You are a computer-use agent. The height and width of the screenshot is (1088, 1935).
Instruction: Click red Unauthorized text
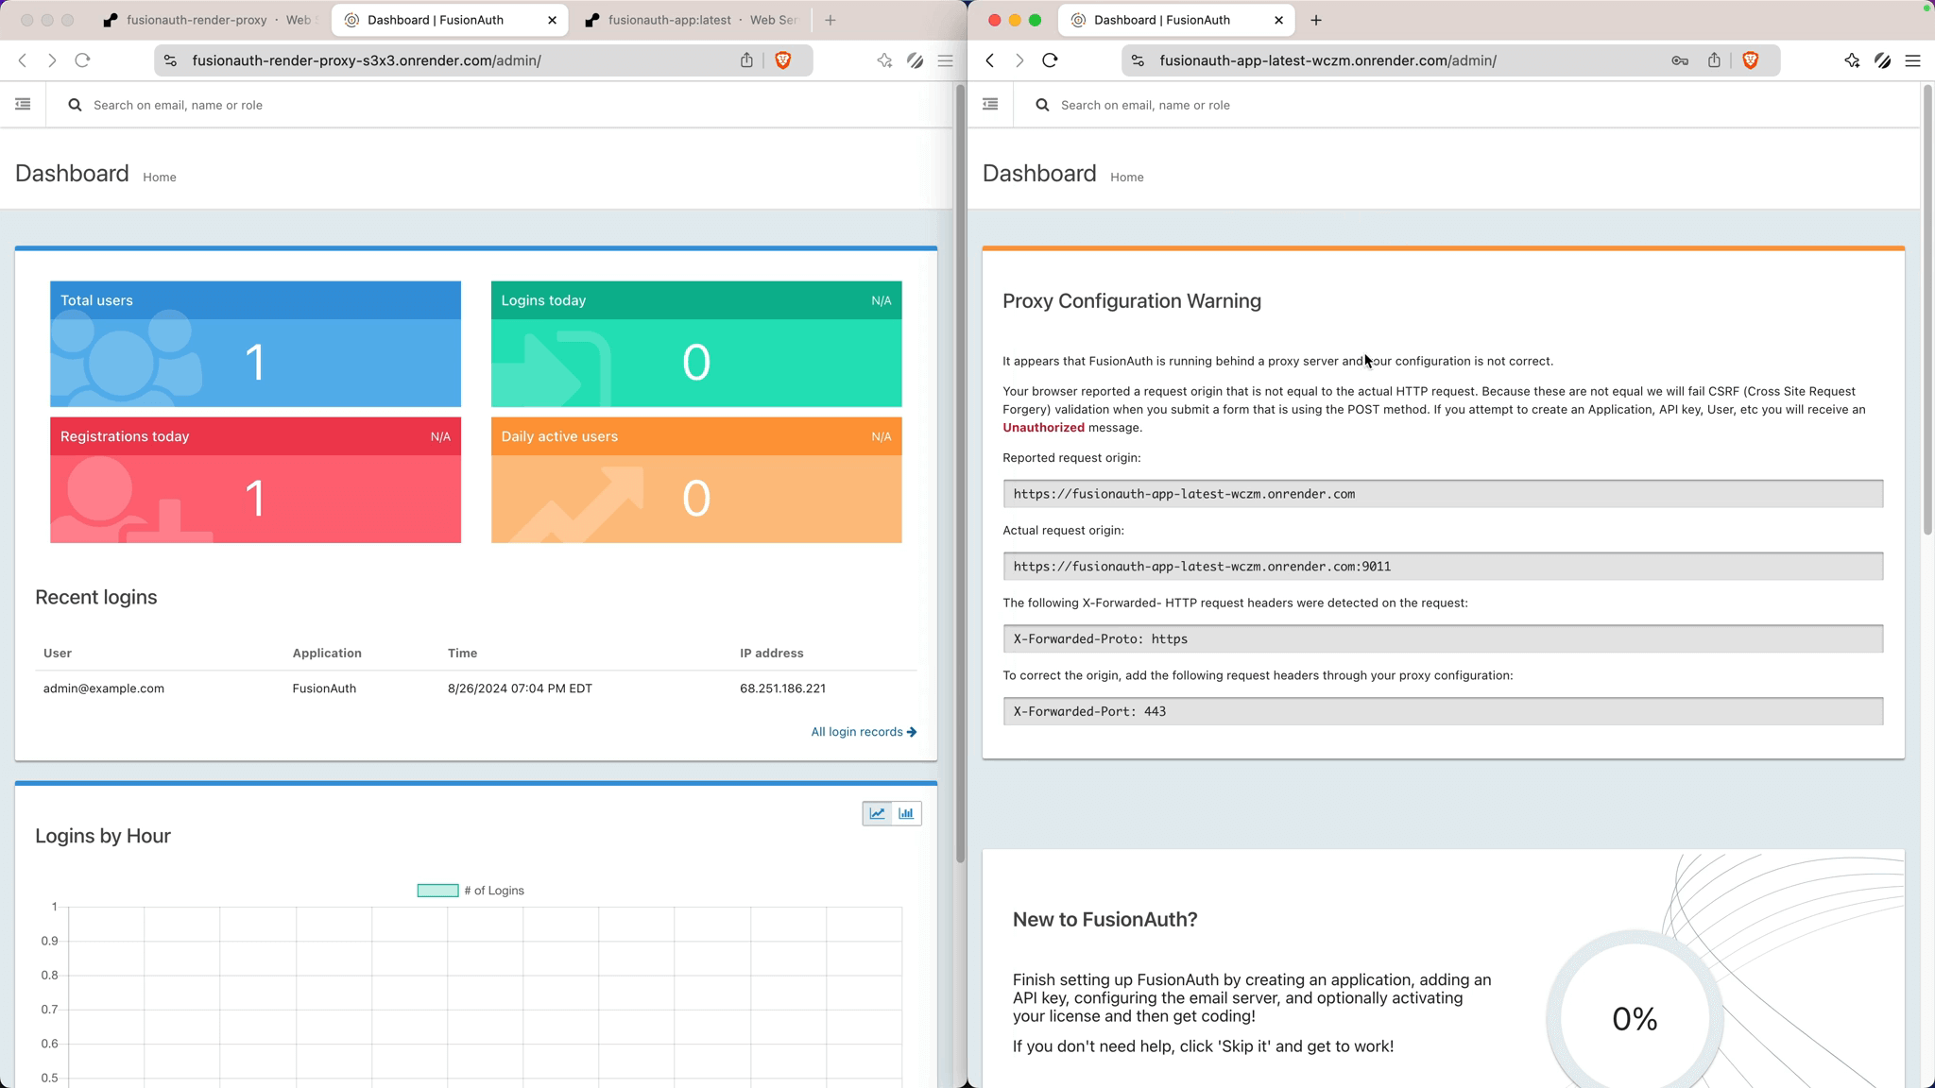pos(1043,428)
